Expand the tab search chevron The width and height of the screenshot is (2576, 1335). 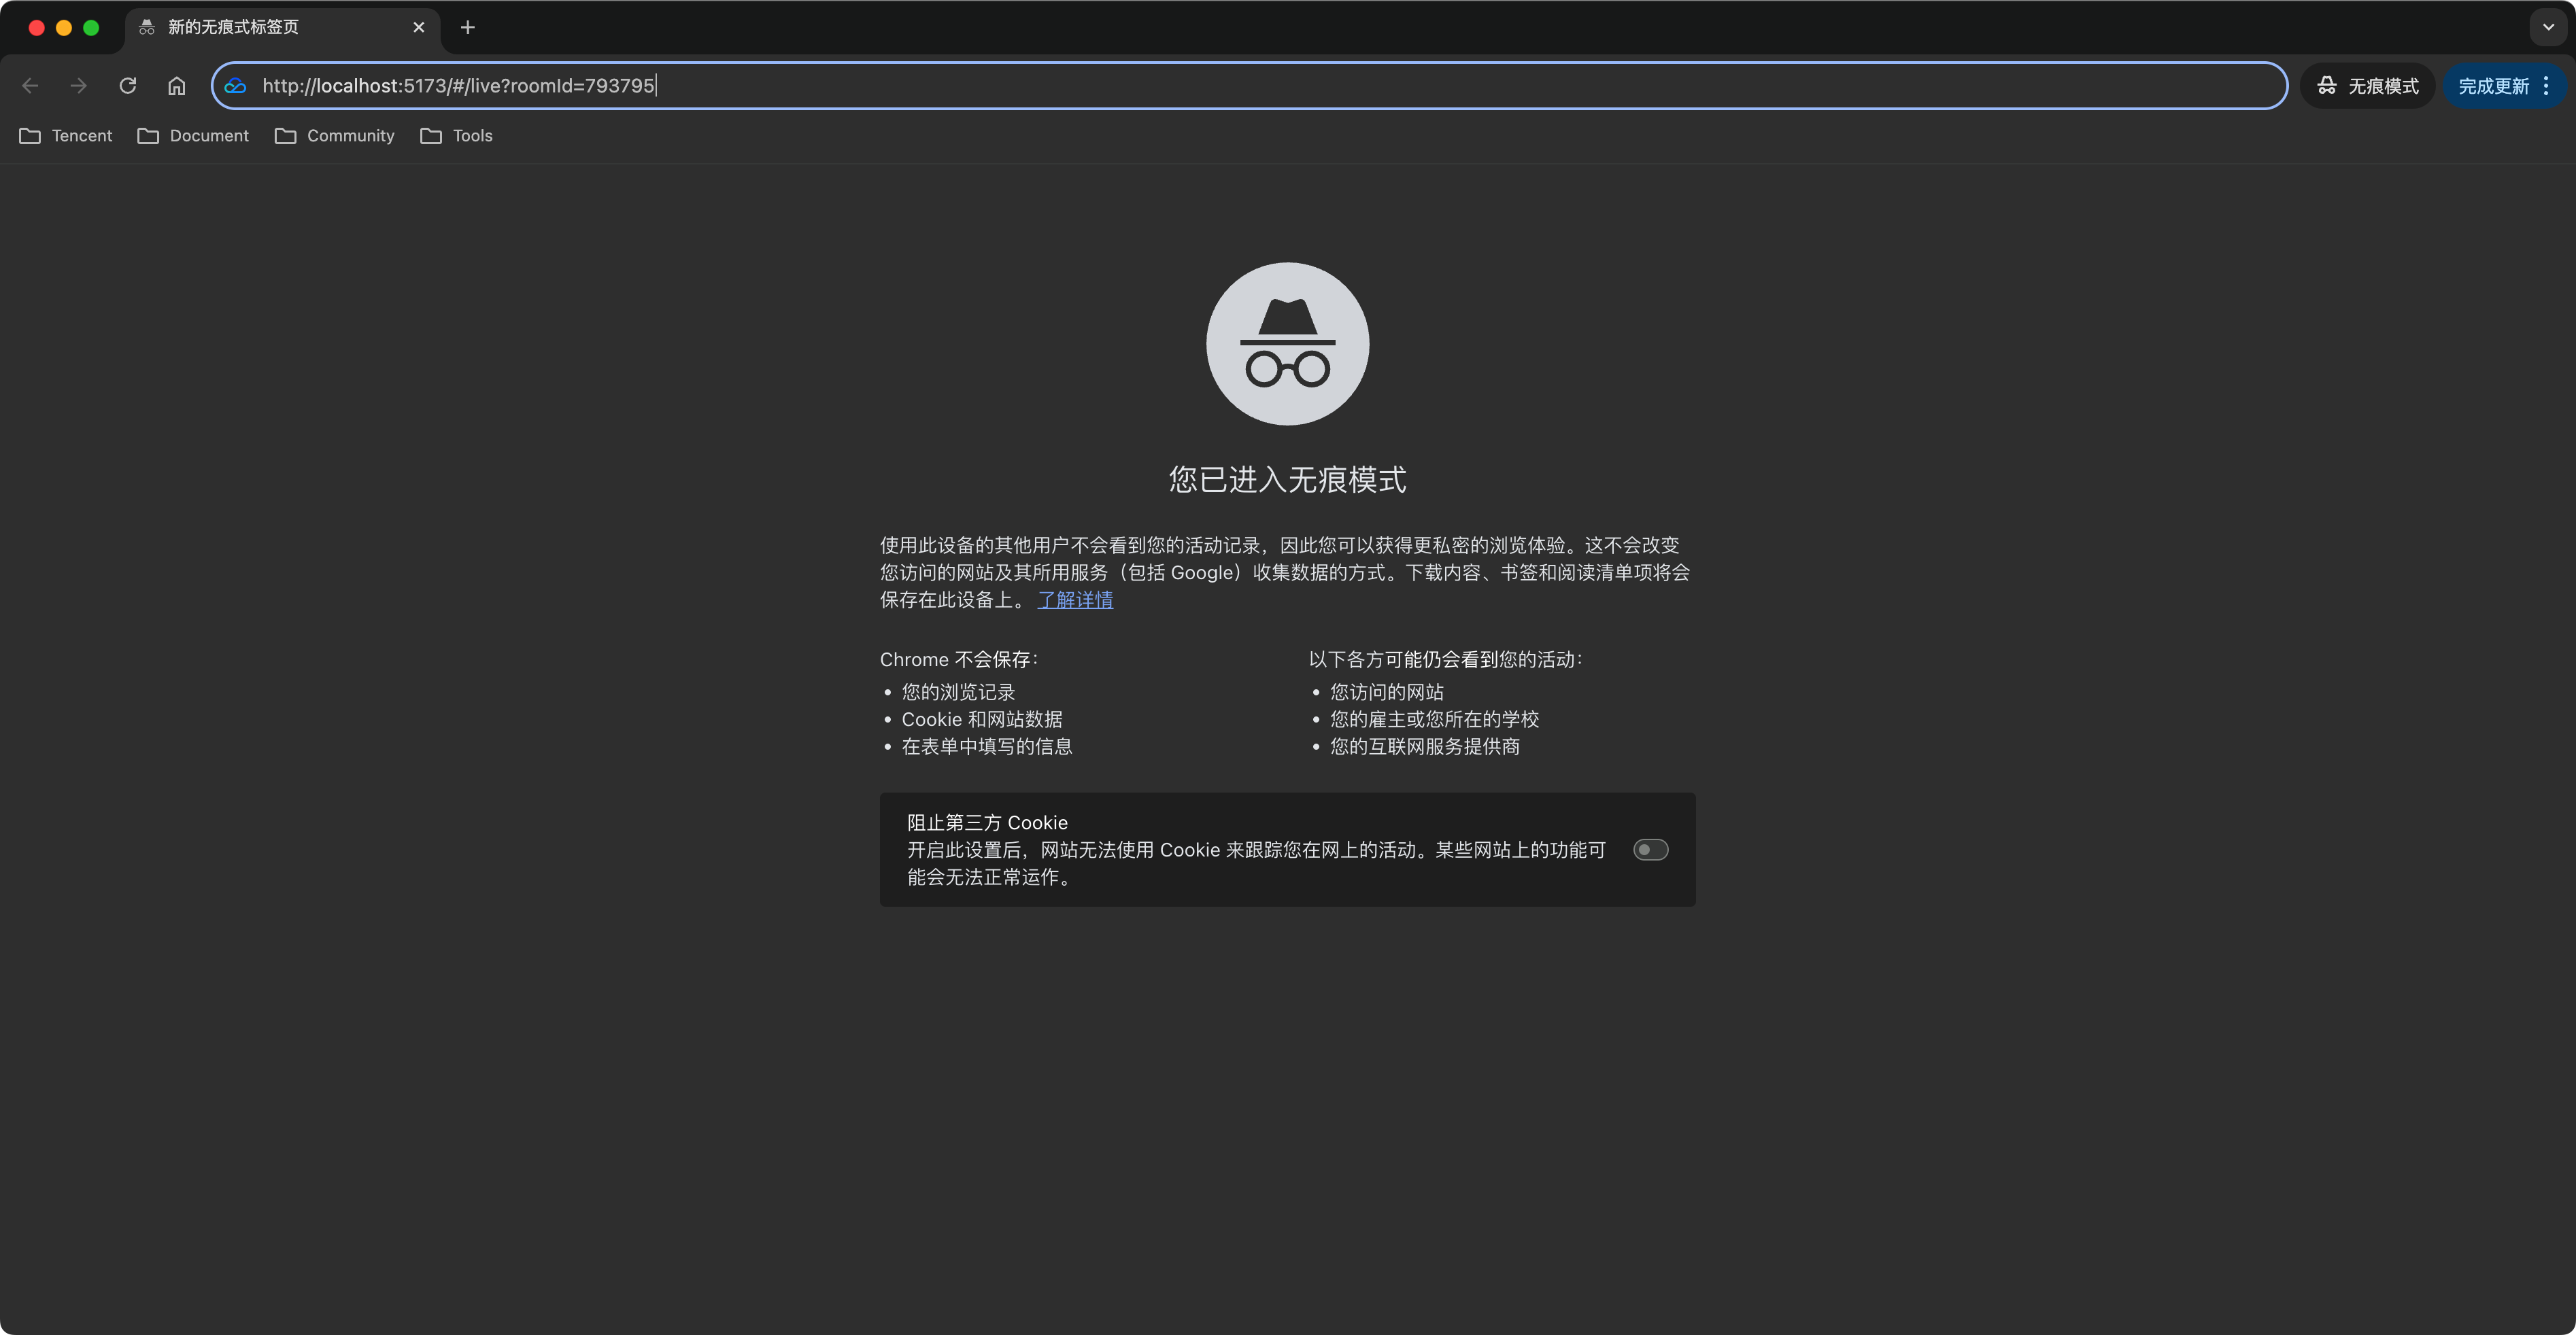tap(2548, 28)
